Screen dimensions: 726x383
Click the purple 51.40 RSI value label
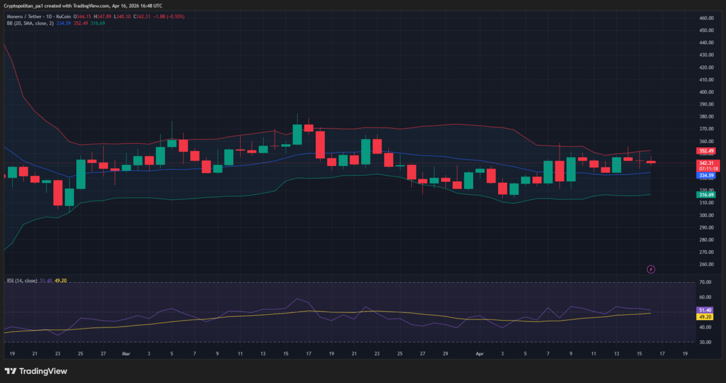[705, 309]
